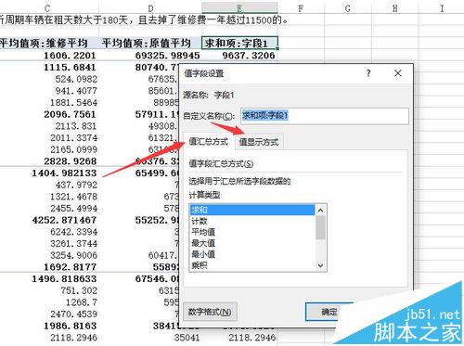Select column I header
464x346 pixels.
pos(442,7)
